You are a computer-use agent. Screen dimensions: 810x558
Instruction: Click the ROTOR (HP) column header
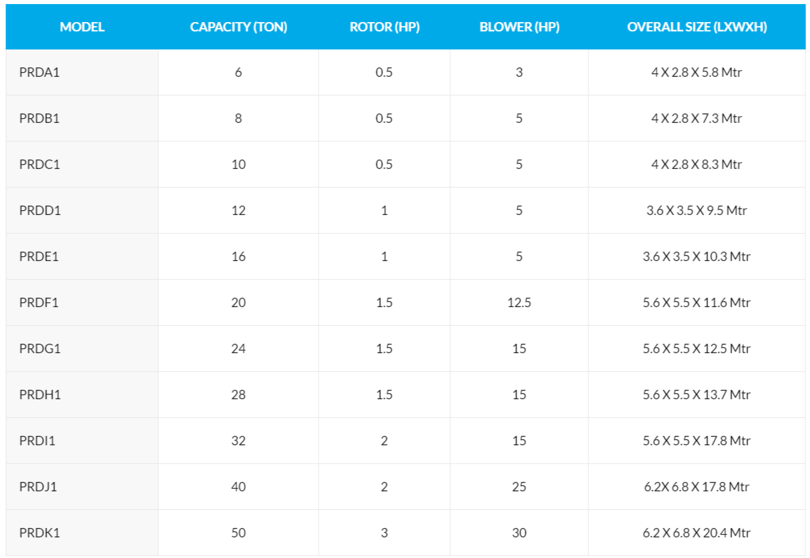point(384,27)
